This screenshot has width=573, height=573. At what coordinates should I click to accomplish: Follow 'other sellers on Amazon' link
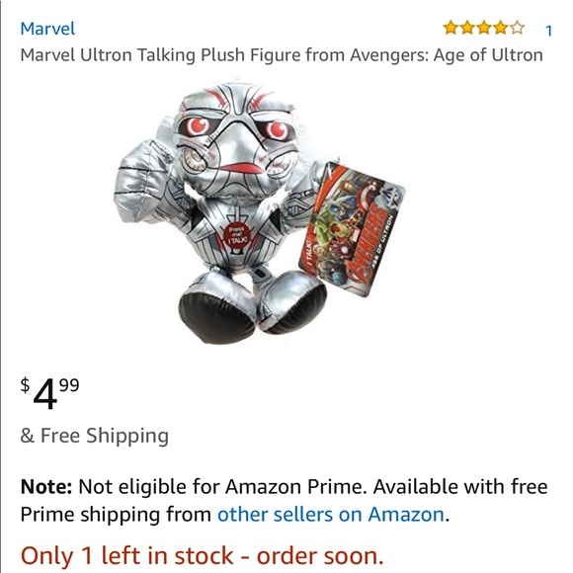click(x=331, y=515)
